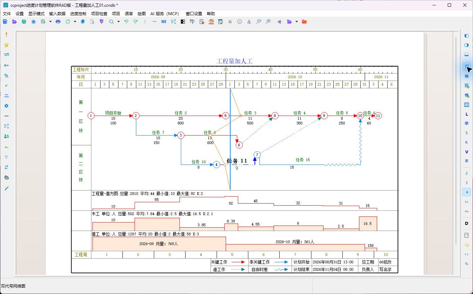The image size is (473, 294).
Task: Click the zoom out magnifier icon
Action: [x=259, y=22]
